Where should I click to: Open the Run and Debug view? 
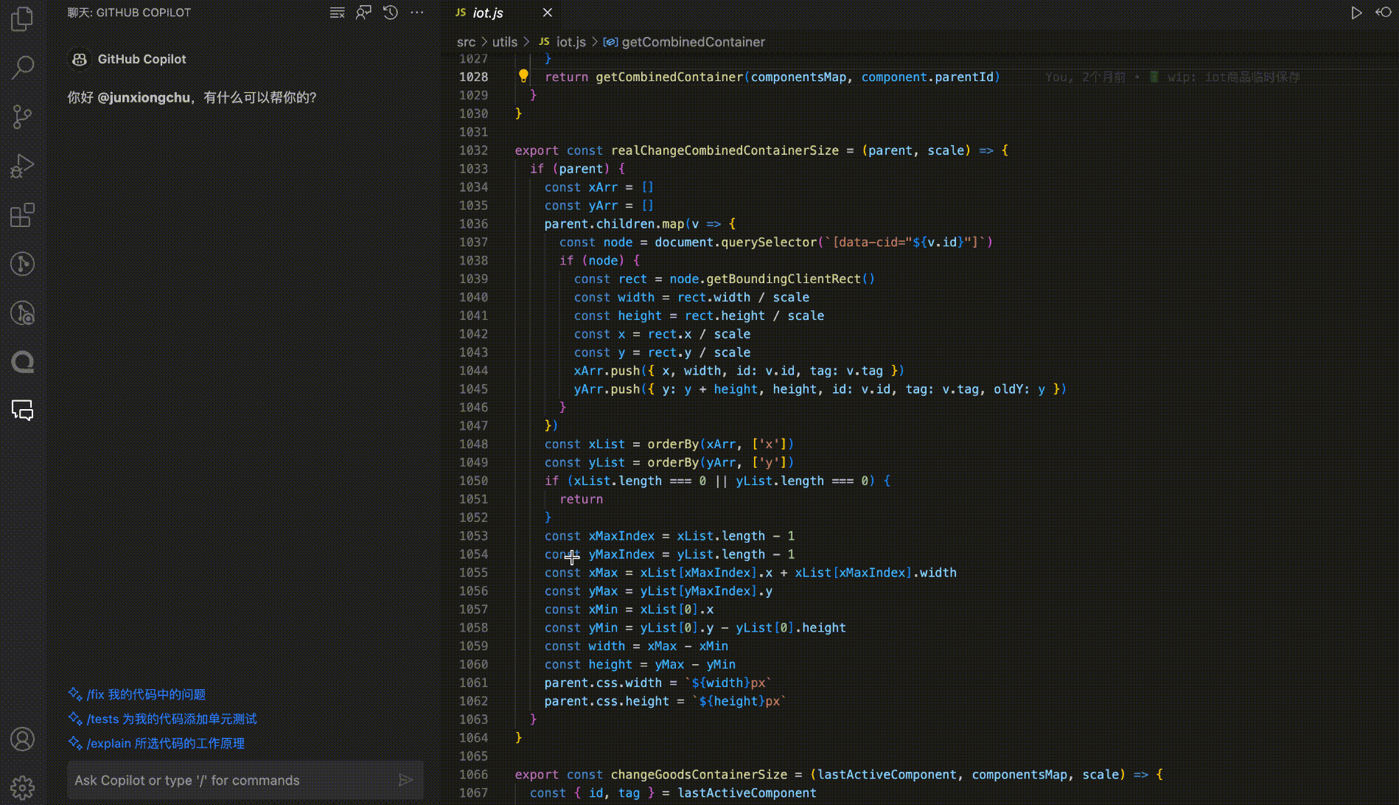22,166
